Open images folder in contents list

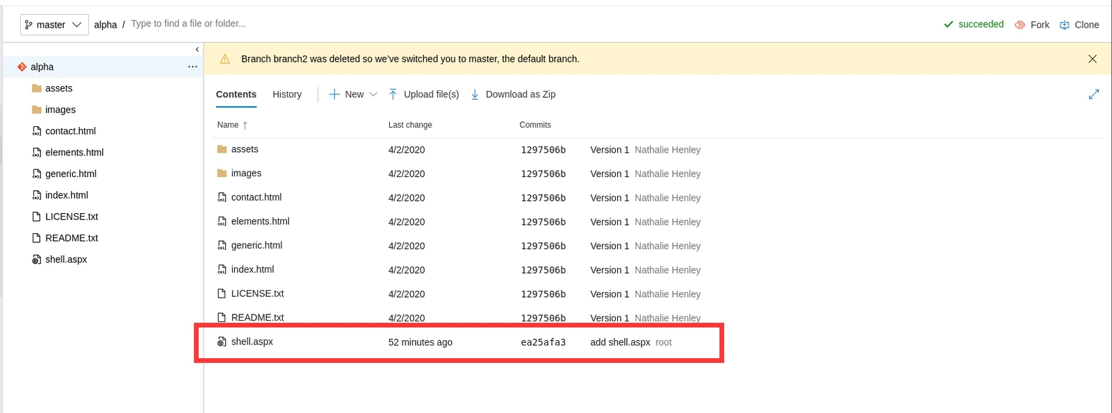pos(246,174)
